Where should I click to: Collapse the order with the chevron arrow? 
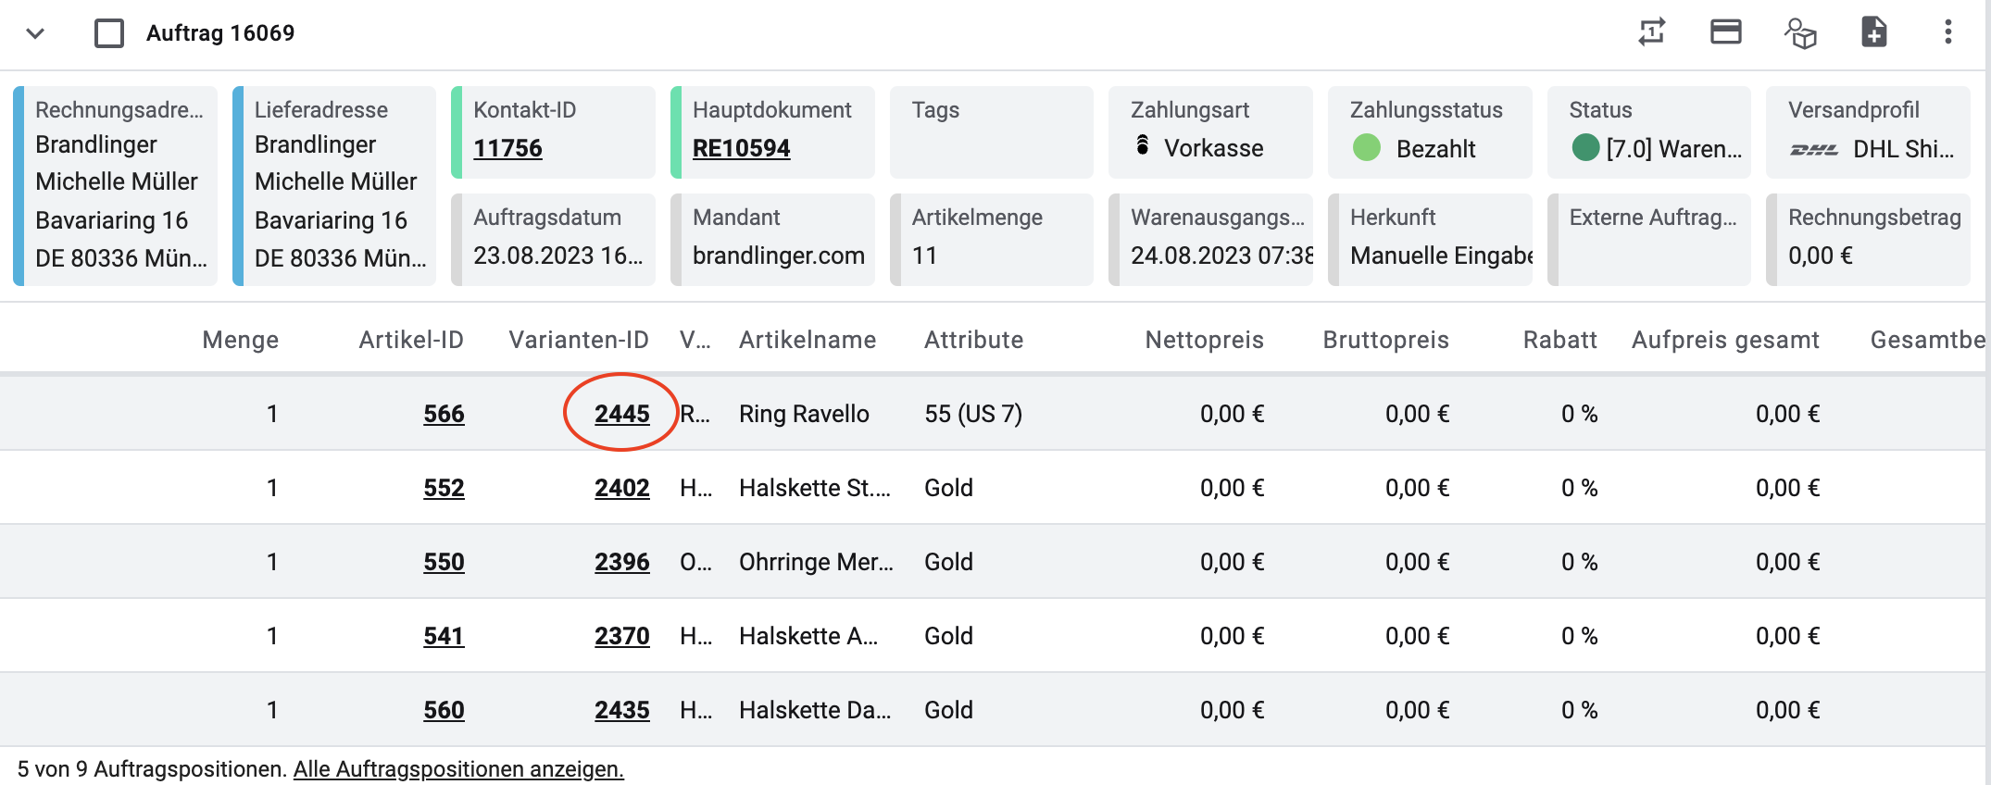35,33
